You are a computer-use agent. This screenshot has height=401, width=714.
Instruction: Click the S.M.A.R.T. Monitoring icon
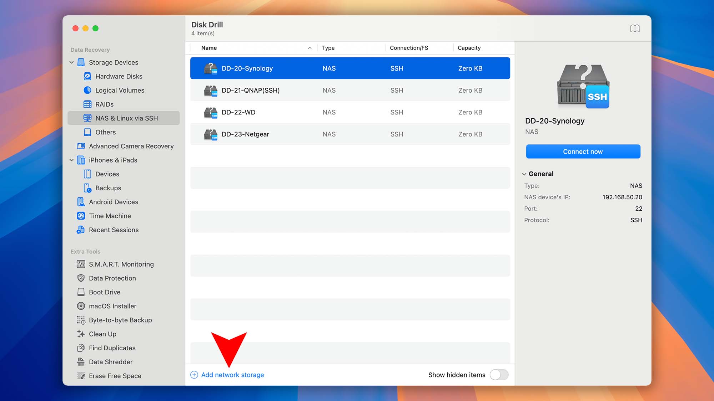pos(81,264)
